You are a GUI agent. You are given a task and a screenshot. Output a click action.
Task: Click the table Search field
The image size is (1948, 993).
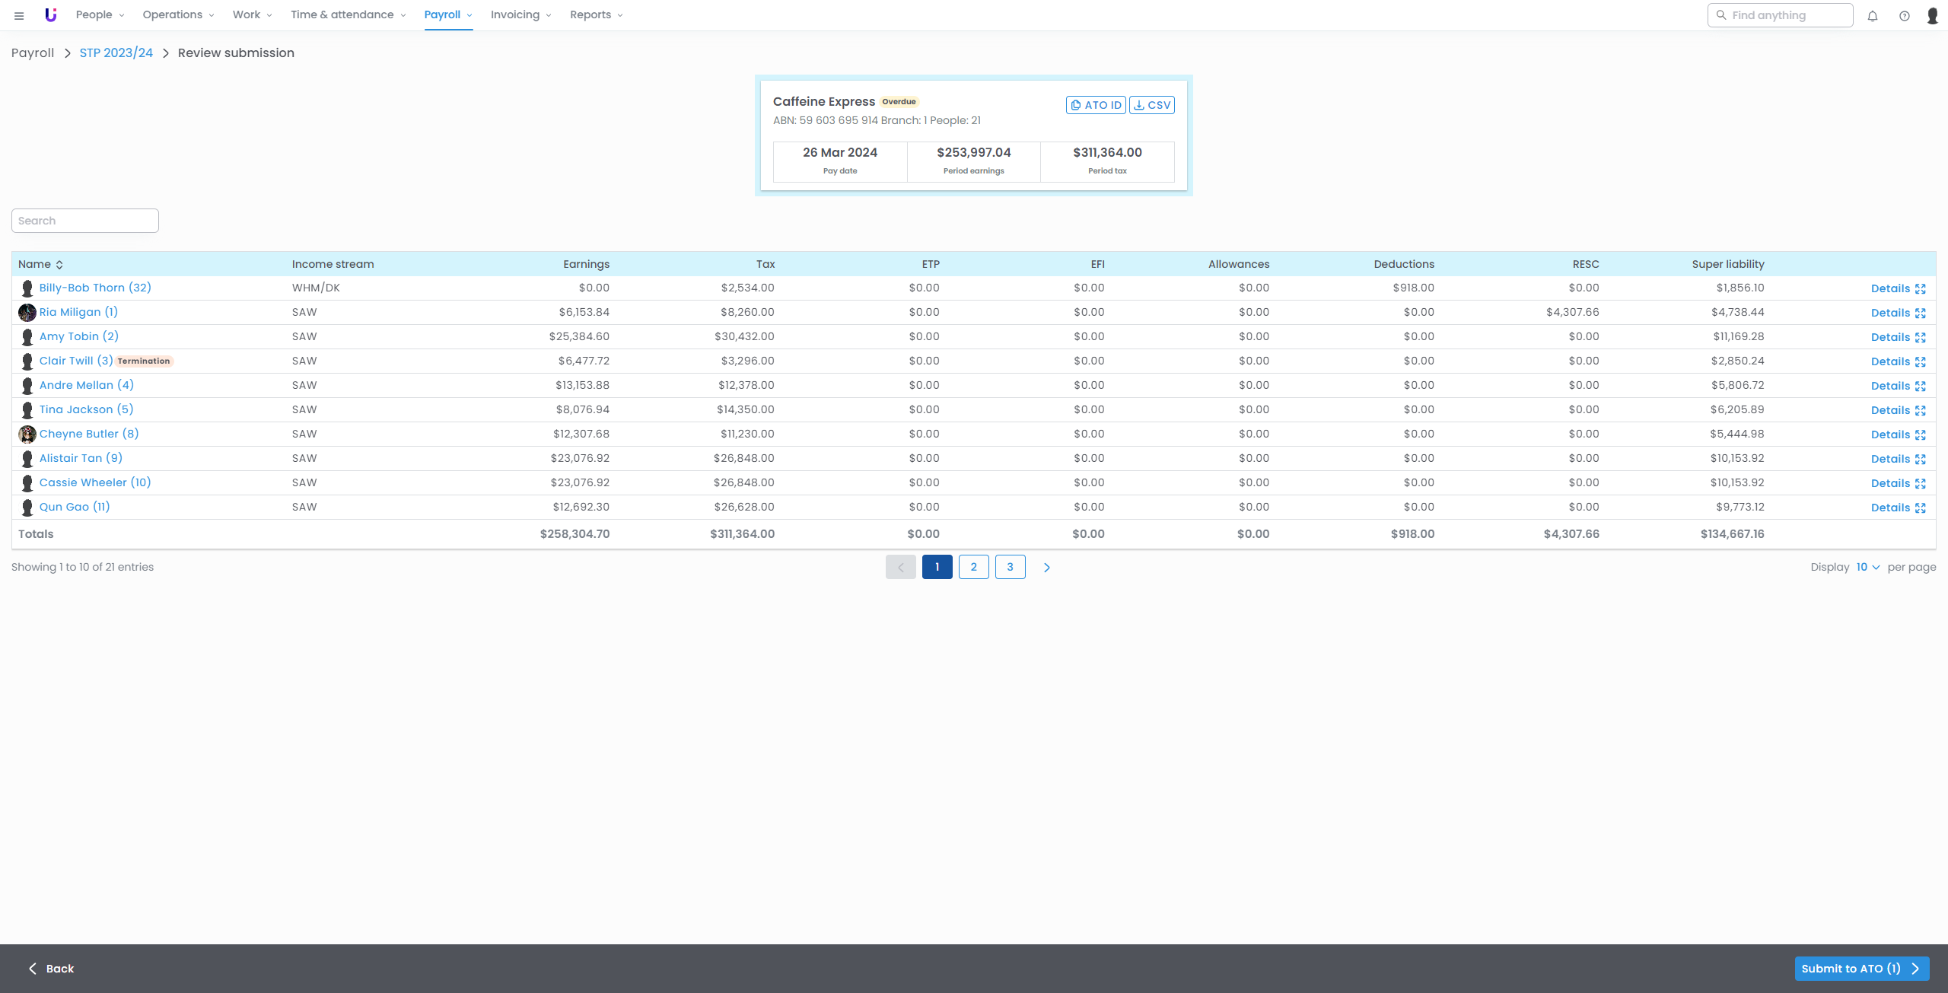(84, 221)
